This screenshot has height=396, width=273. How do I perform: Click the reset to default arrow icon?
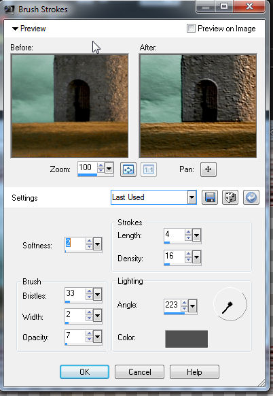(x=251, y=197)
